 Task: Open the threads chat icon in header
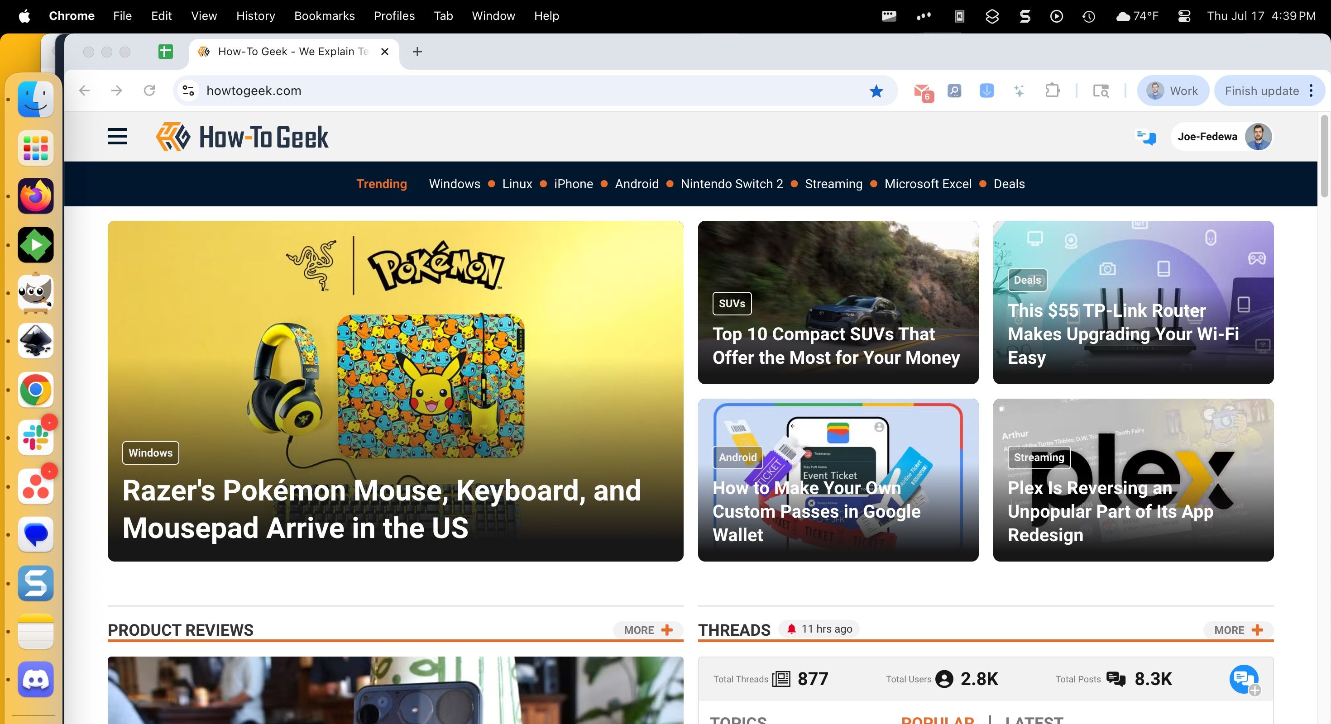pos(1145,137)
